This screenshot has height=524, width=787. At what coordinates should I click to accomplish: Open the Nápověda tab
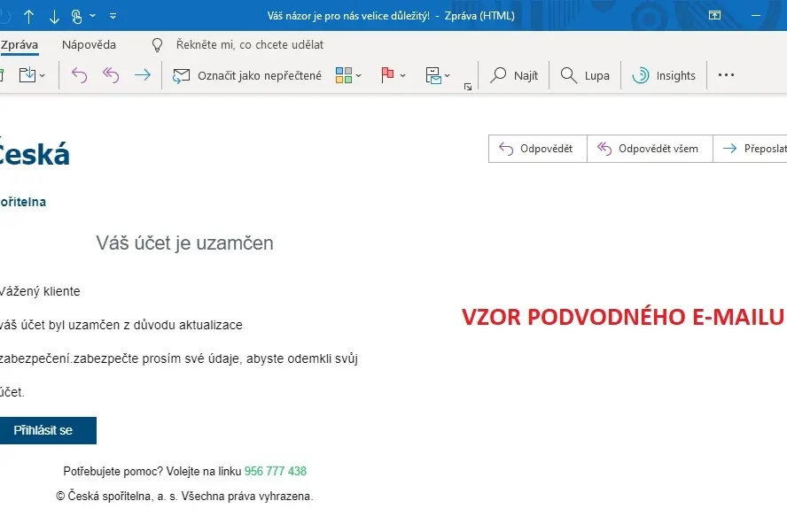pos(89,44)
